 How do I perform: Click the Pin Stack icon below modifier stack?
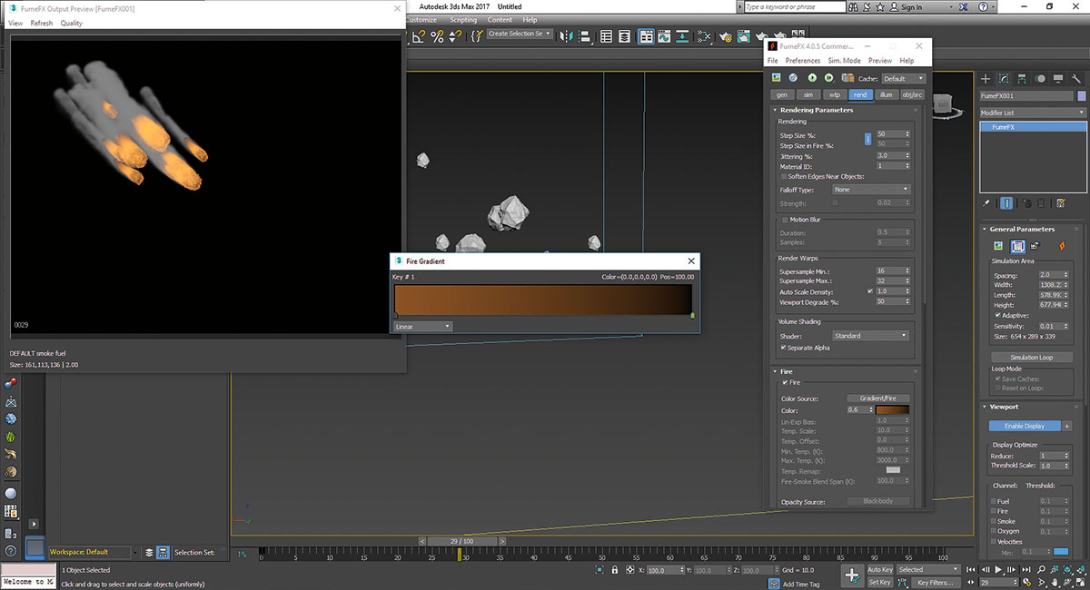tap(986, 203)
